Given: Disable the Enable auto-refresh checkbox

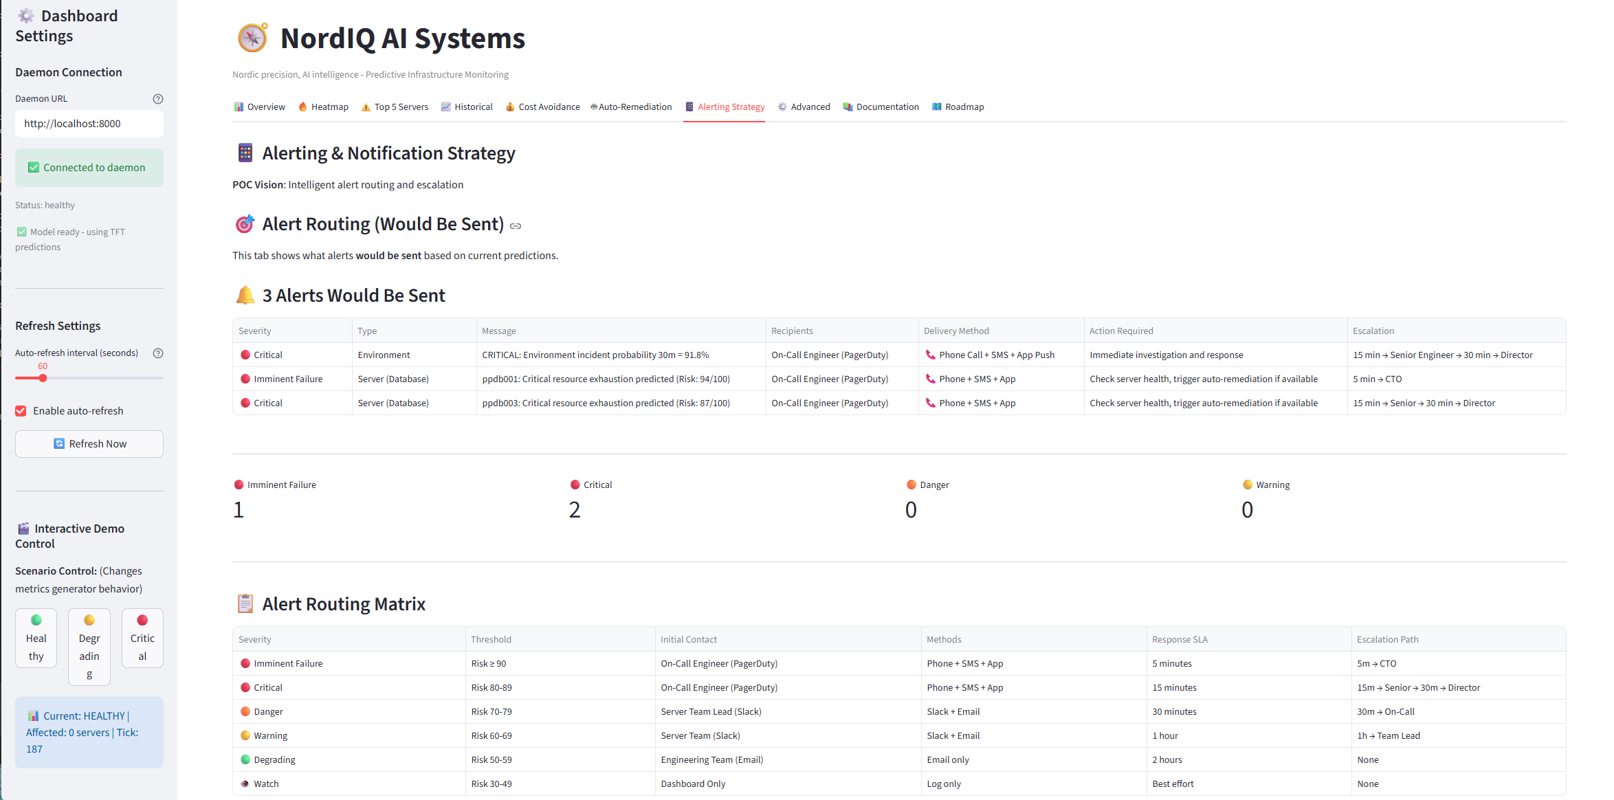Looking at the screenshot, I should tap(21, 411).
